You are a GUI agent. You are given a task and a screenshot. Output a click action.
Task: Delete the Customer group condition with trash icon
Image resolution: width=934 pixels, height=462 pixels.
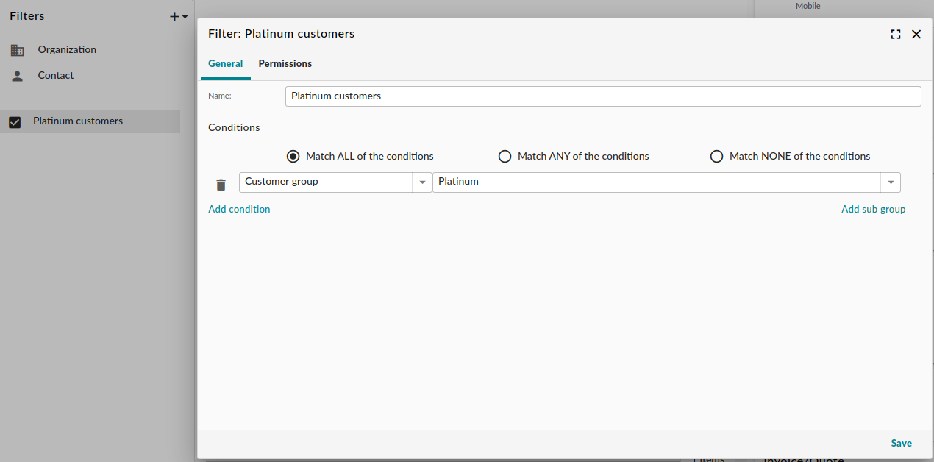pyautogui.click(x=221, y=185)
